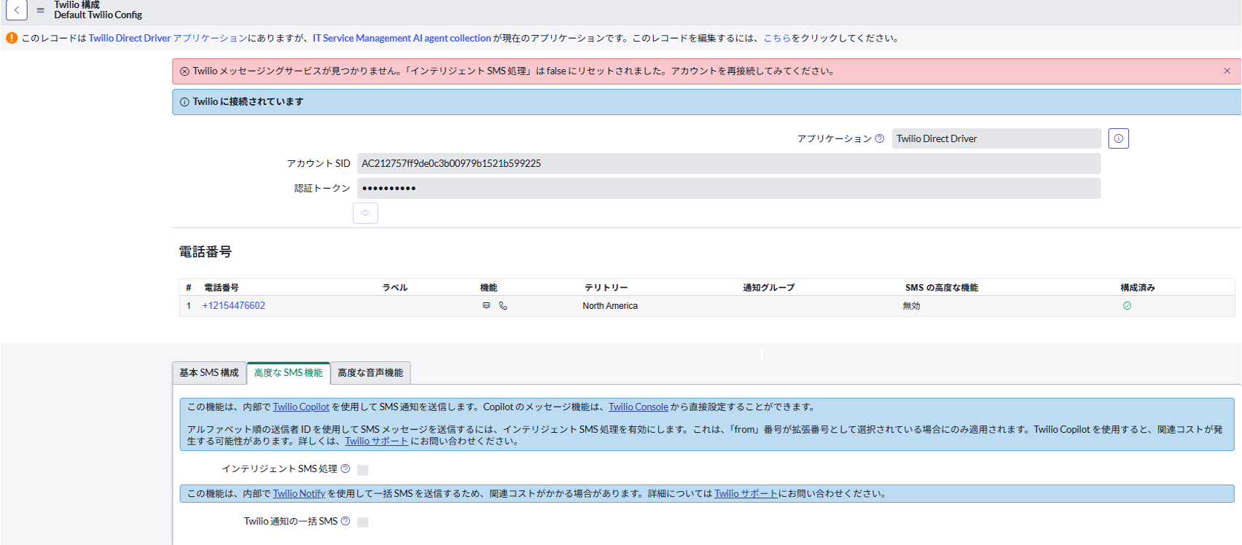1242x545 pixels.
Task: Open phone number +12154476602 link
Action: click(x=234, y=306)
